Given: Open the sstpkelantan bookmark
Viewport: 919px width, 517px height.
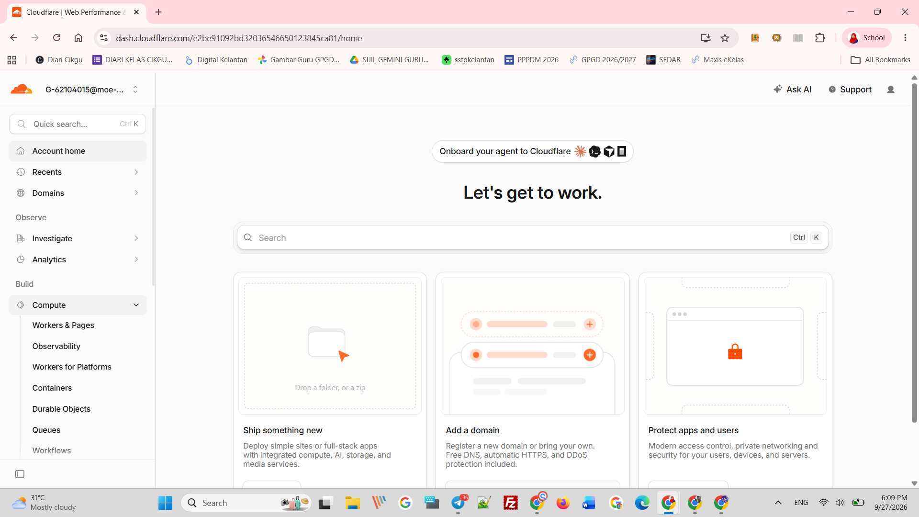Looking at the screenshot, I should (468, 60).
